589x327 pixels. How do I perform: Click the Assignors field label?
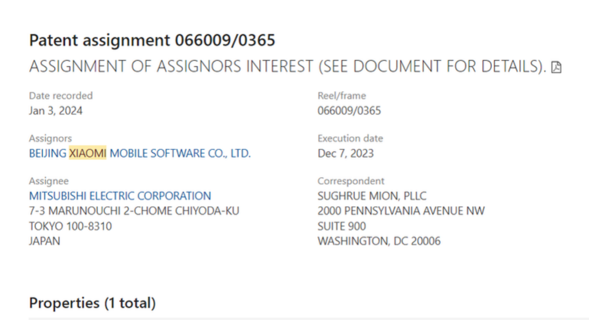pos(50,138)
